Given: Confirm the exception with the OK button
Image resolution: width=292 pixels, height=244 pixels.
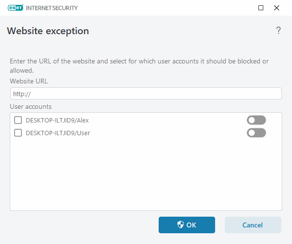Looking at the screenshot, I should pyautogui.click(x=187, y=225).
